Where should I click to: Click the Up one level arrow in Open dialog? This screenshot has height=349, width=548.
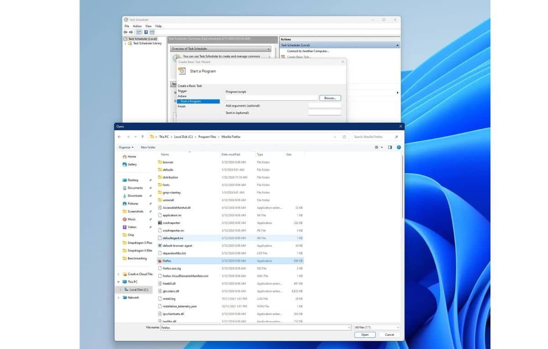[x=142, y=137]
